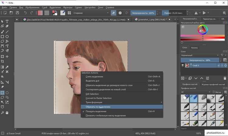Viewport: 228px width, 136px height.
Task: Hide Слой 1 layer with eye icon
Action: click(x=183, y=65)
